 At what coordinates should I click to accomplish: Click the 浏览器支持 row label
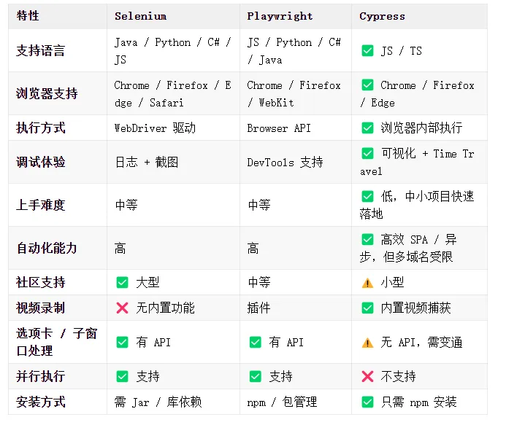(47, 93)
